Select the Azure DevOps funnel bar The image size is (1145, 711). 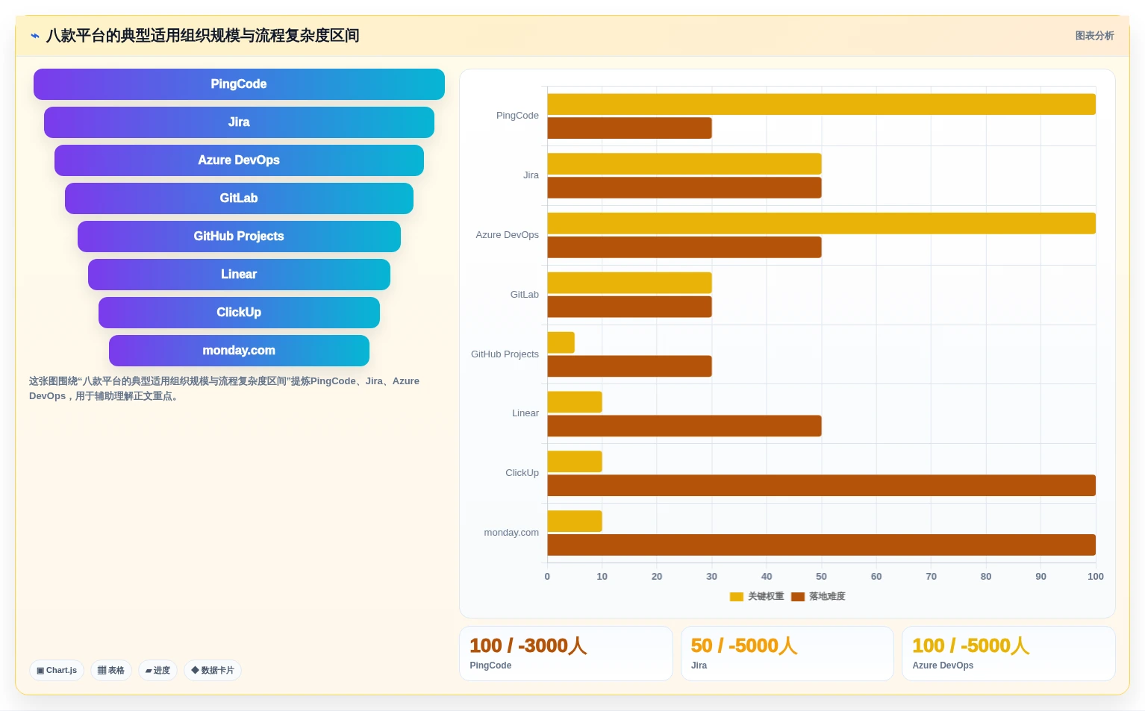(x=239, y=160)
